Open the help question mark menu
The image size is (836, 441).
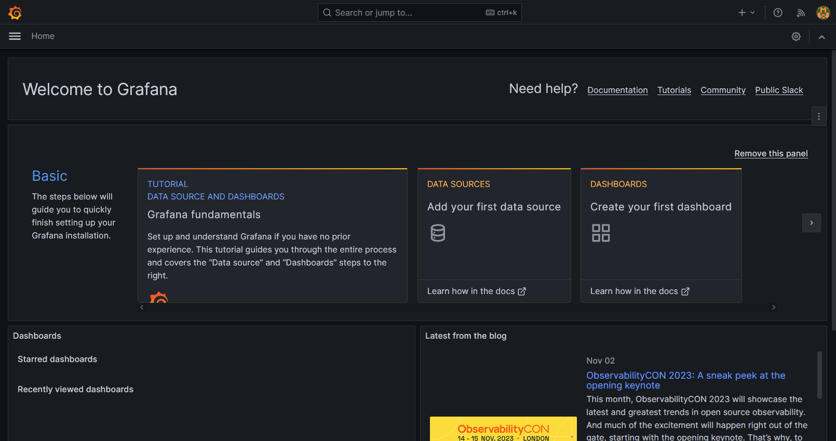click(778, 12)
